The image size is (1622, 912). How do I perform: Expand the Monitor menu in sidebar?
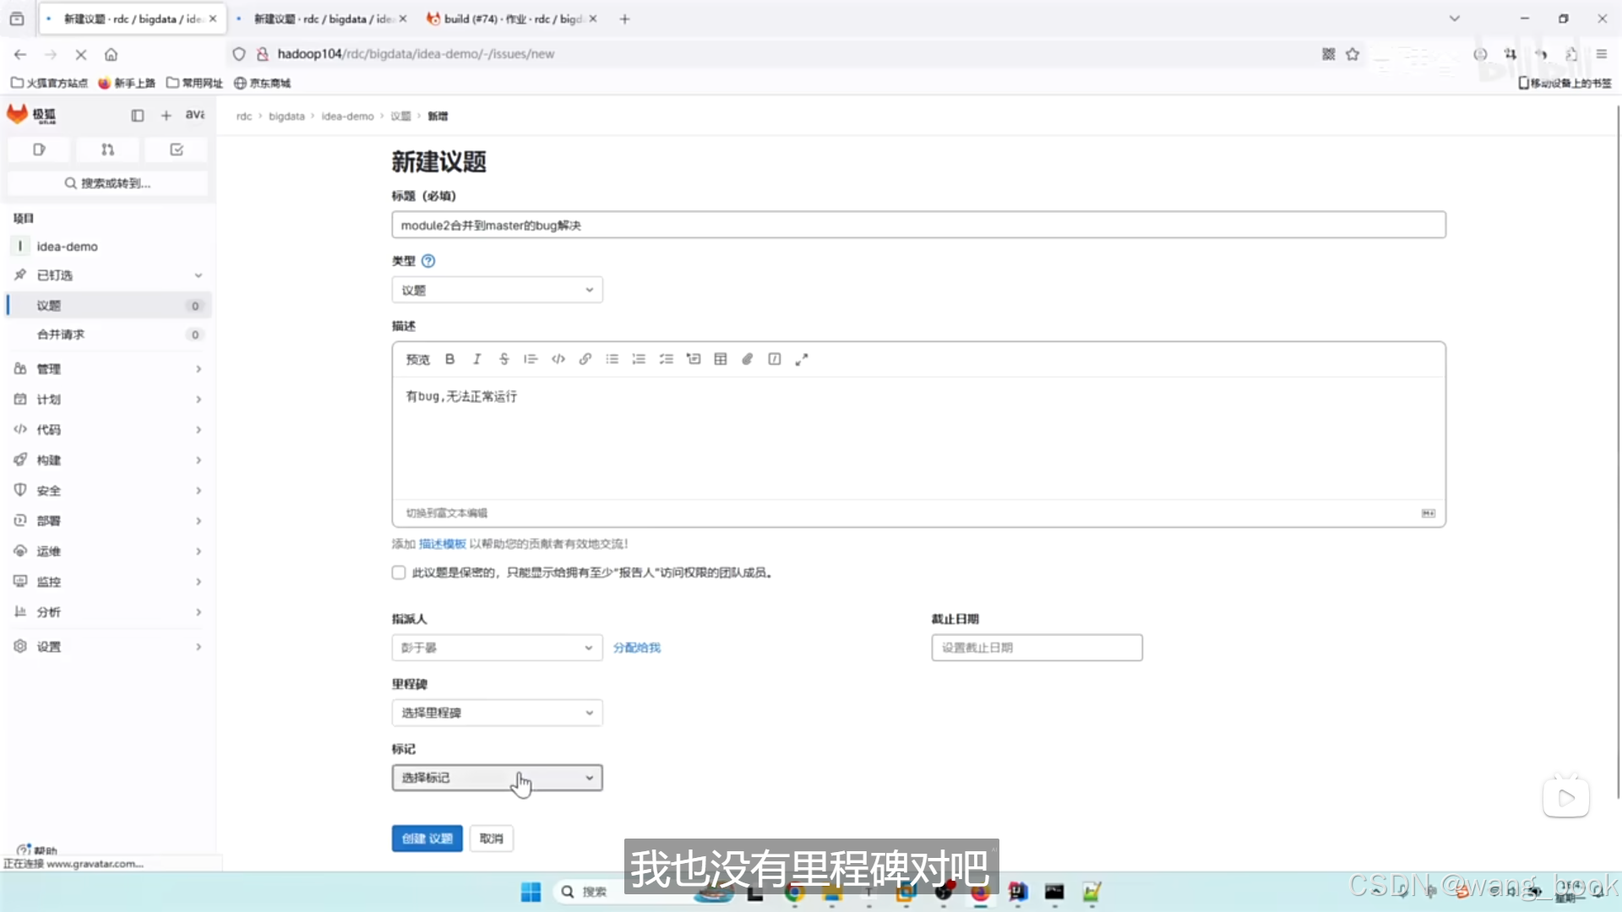point(108,582)
